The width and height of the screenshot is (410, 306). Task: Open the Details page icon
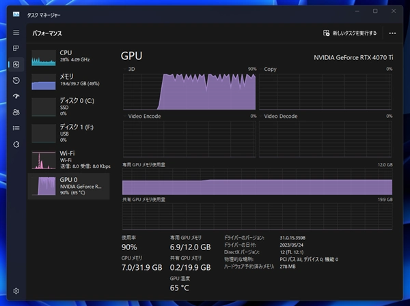[16, 128]
